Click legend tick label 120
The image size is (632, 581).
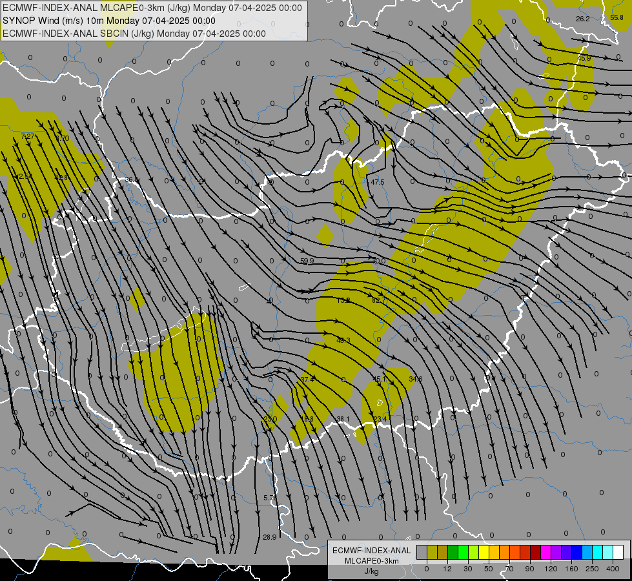[x=551, y=569]
